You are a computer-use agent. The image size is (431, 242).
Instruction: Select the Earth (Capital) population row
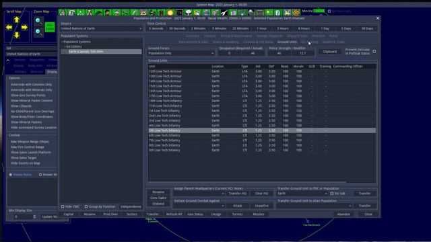point(101,52)
